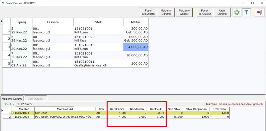The image size is (266, 131).
Task: Click the Malzeme Durumu toolbar button
Action: (166, 12)
